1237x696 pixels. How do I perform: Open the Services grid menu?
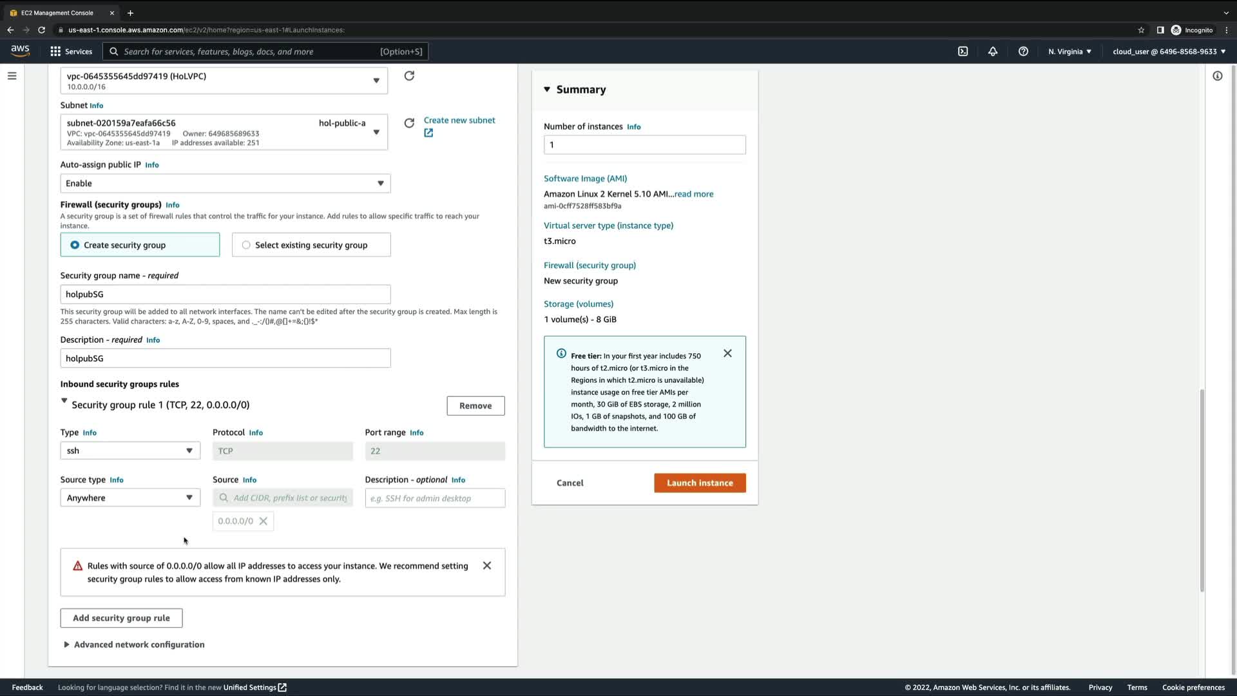click(71, 52)
